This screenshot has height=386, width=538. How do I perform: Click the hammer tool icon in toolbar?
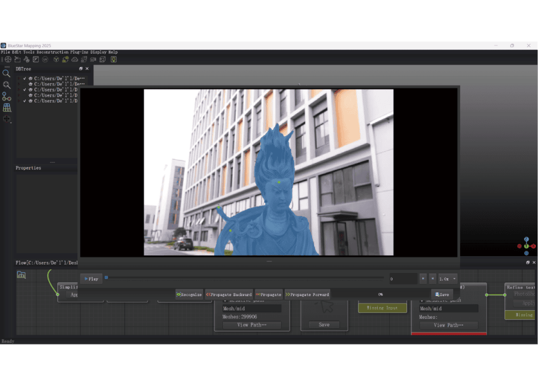pos(26,59)
